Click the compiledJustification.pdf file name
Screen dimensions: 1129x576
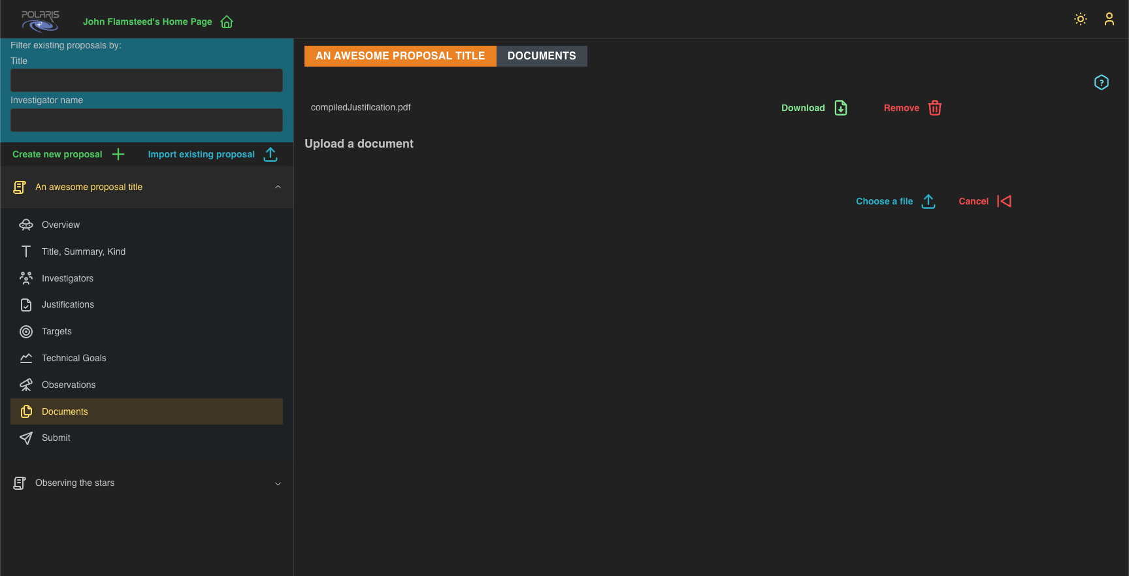pyautogui.click(x=361, y=107)
